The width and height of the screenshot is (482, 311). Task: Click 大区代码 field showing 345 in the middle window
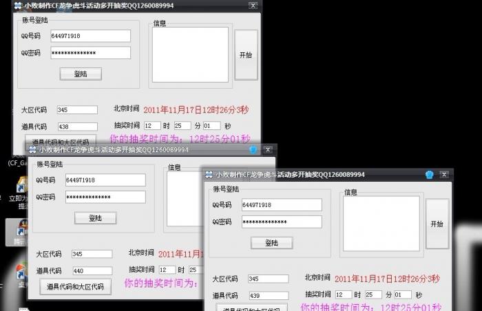92,254
